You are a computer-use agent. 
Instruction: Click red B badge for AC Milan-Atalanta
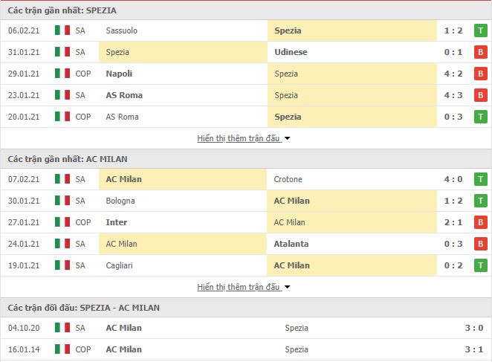(480, 244)
